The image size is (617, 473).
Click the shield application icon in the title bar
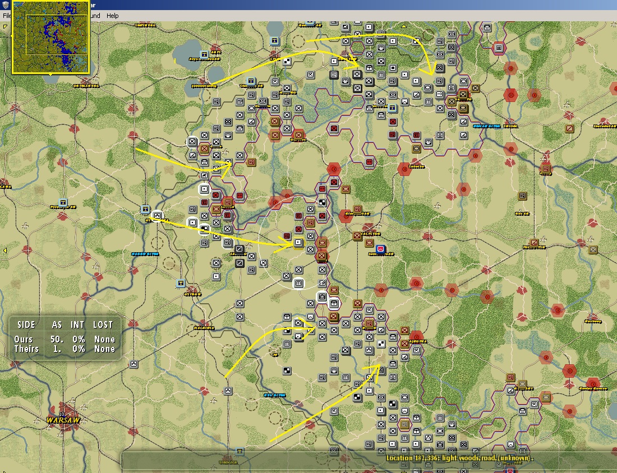click(5, 4)
